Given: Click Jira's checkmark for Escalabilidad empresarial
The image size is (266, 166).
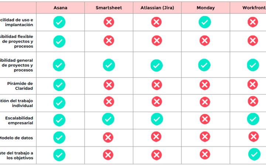Looking at the screenshot, I should 157,119.
